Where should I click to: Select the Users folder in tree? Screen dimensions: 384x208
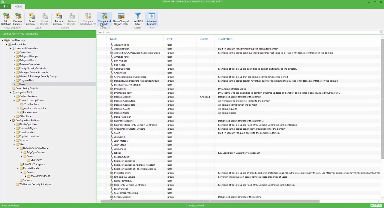tap(22, 84)
